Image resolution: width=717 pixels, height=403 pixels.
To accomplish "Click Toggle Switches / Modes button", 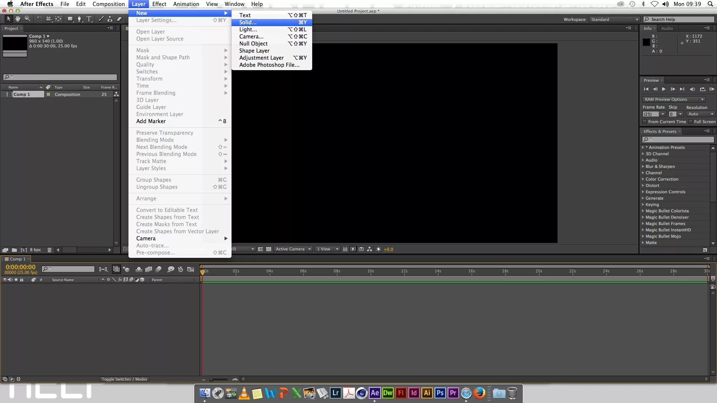I will pyautogui.click(x=124, y=379).
